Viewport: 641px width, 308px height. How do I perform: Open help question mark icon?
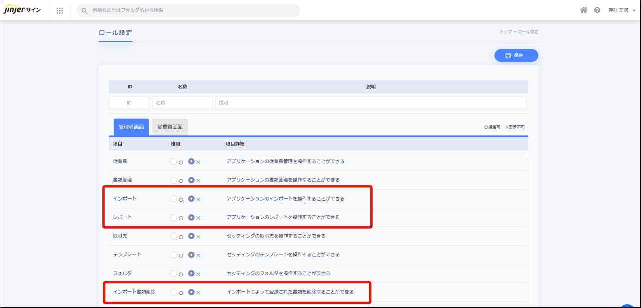pos(597,10)
